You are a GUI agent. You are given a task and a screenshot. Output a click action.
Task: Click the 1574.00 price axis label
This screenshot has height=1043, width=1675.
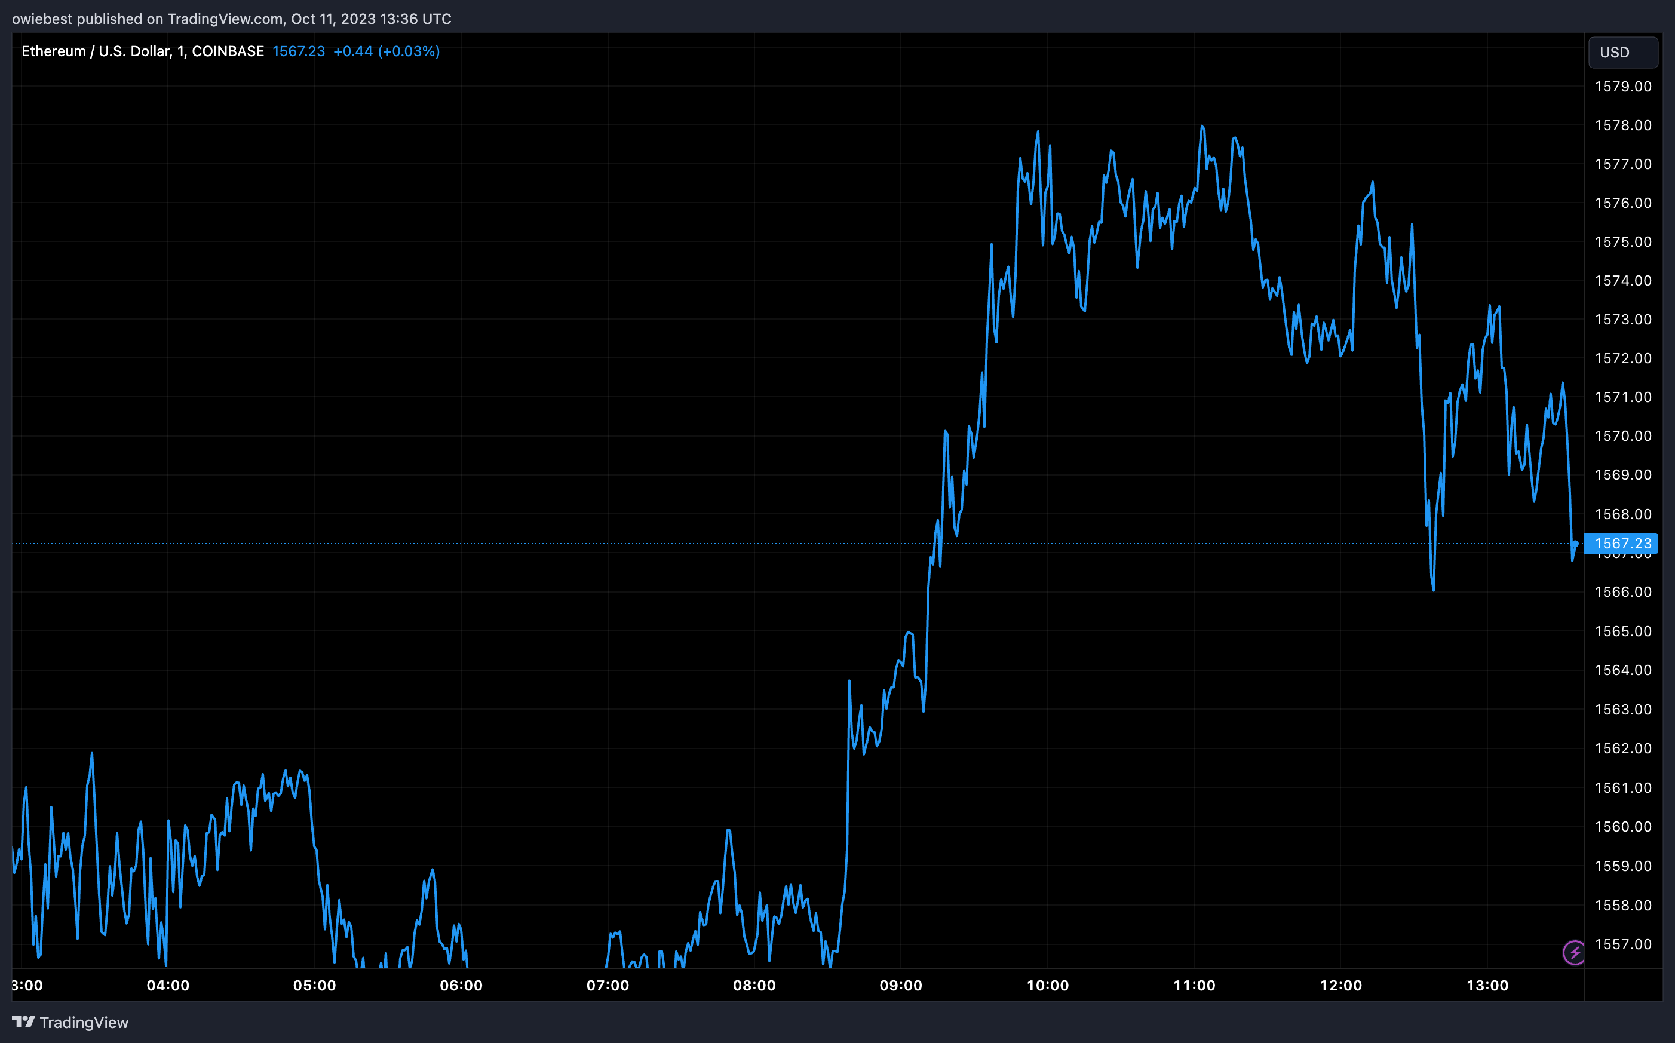(x=1622, y=280)
